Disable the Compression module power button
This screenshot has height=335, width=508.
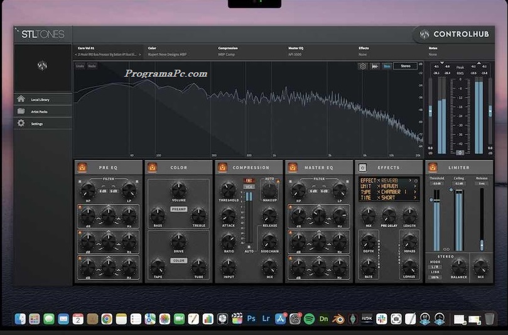pos(222,167)
